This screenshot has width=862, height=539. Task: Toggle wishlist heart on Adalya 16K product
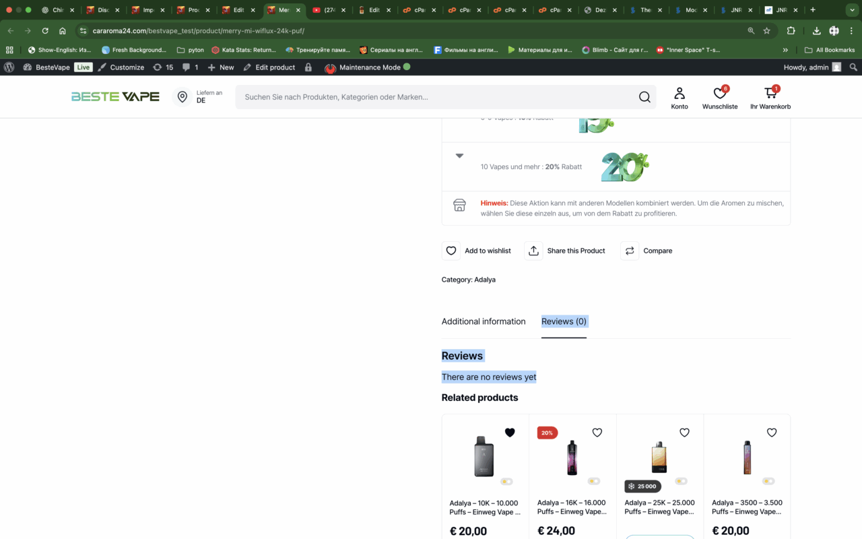coord(597,433)
